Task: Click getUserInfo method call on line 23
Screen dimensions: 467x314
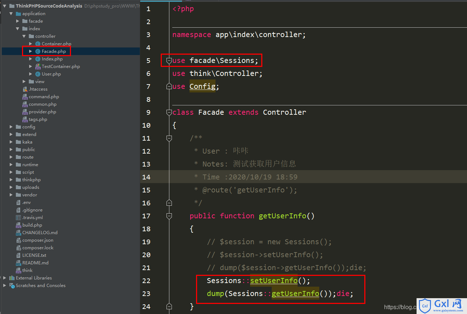Action: 295,293
